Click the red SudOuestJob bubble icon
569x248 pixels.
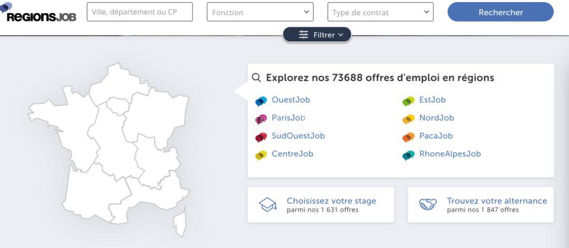261,137
